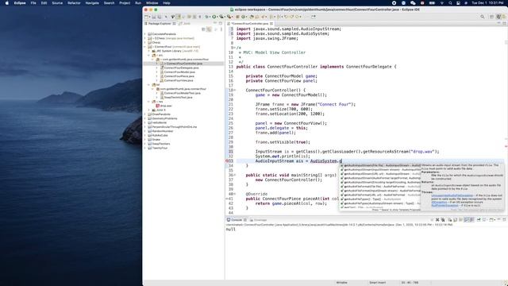Click the External Tools run icon
The image size is (508, 286).
point(229,17)
